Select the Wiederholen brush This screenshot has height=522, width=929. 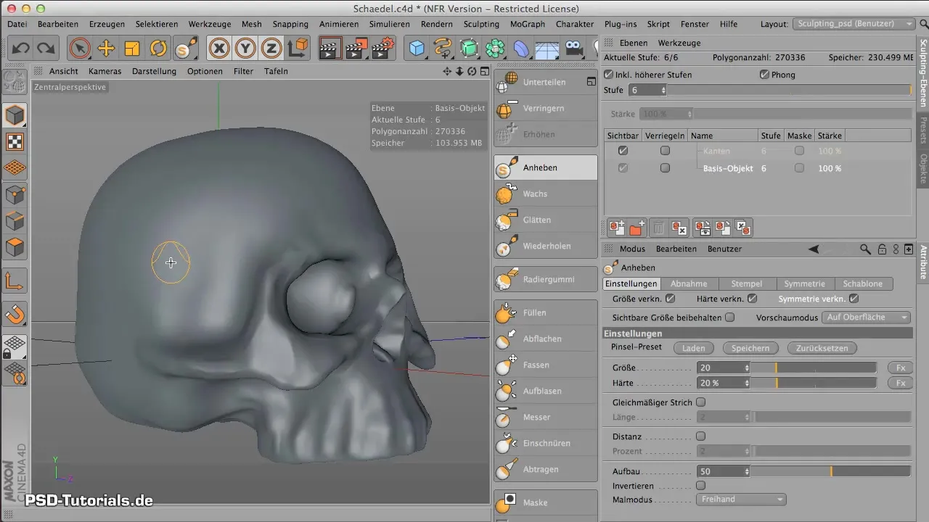click(546, 246)
